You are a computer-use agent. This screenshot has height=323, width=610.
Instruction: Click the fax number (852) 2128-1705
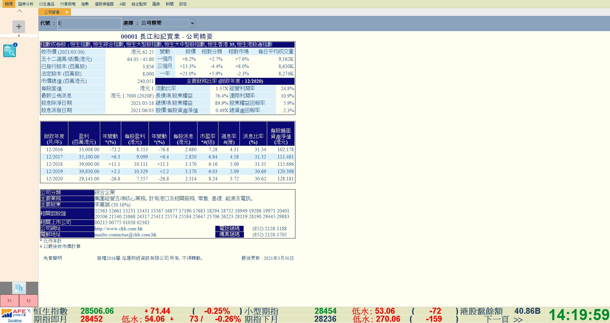click(x=270, y=235)
